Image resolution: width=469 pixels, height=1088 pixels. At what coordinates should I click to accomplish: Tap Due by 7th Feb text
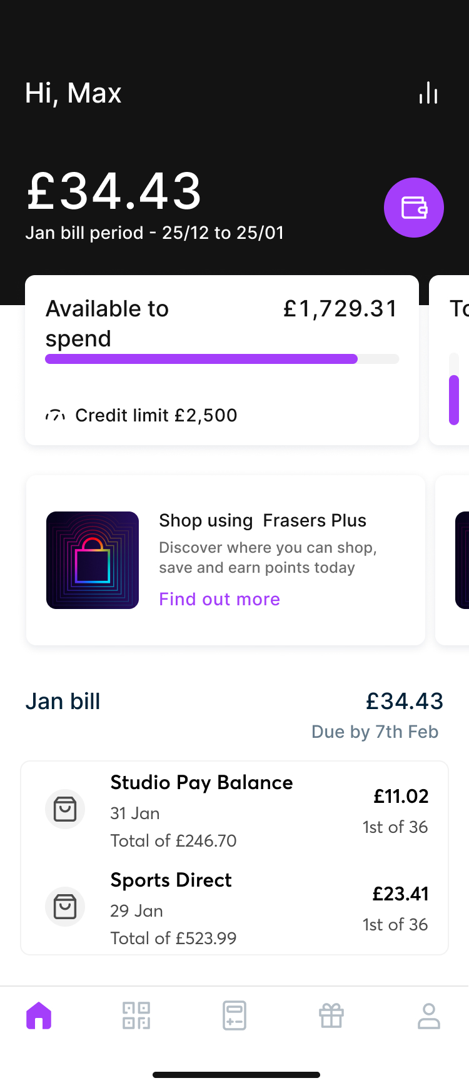375,731
